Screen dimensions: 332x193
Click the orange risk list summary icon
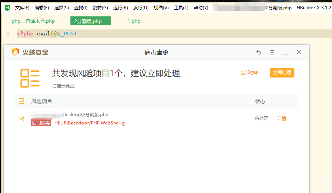tap(30, 78)
